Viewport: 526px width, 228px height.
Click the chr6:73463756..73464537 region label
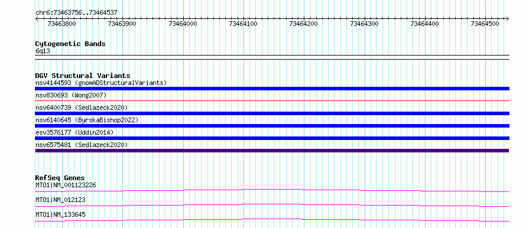(x=76, y=13)
